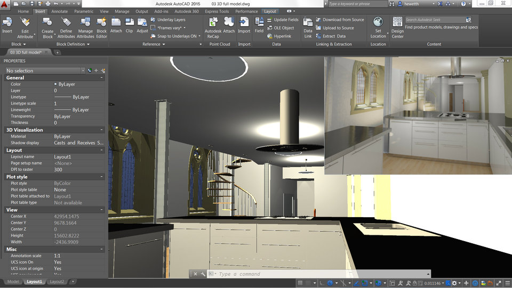Click the Define Attributes icon

click(x=66, y=23)
